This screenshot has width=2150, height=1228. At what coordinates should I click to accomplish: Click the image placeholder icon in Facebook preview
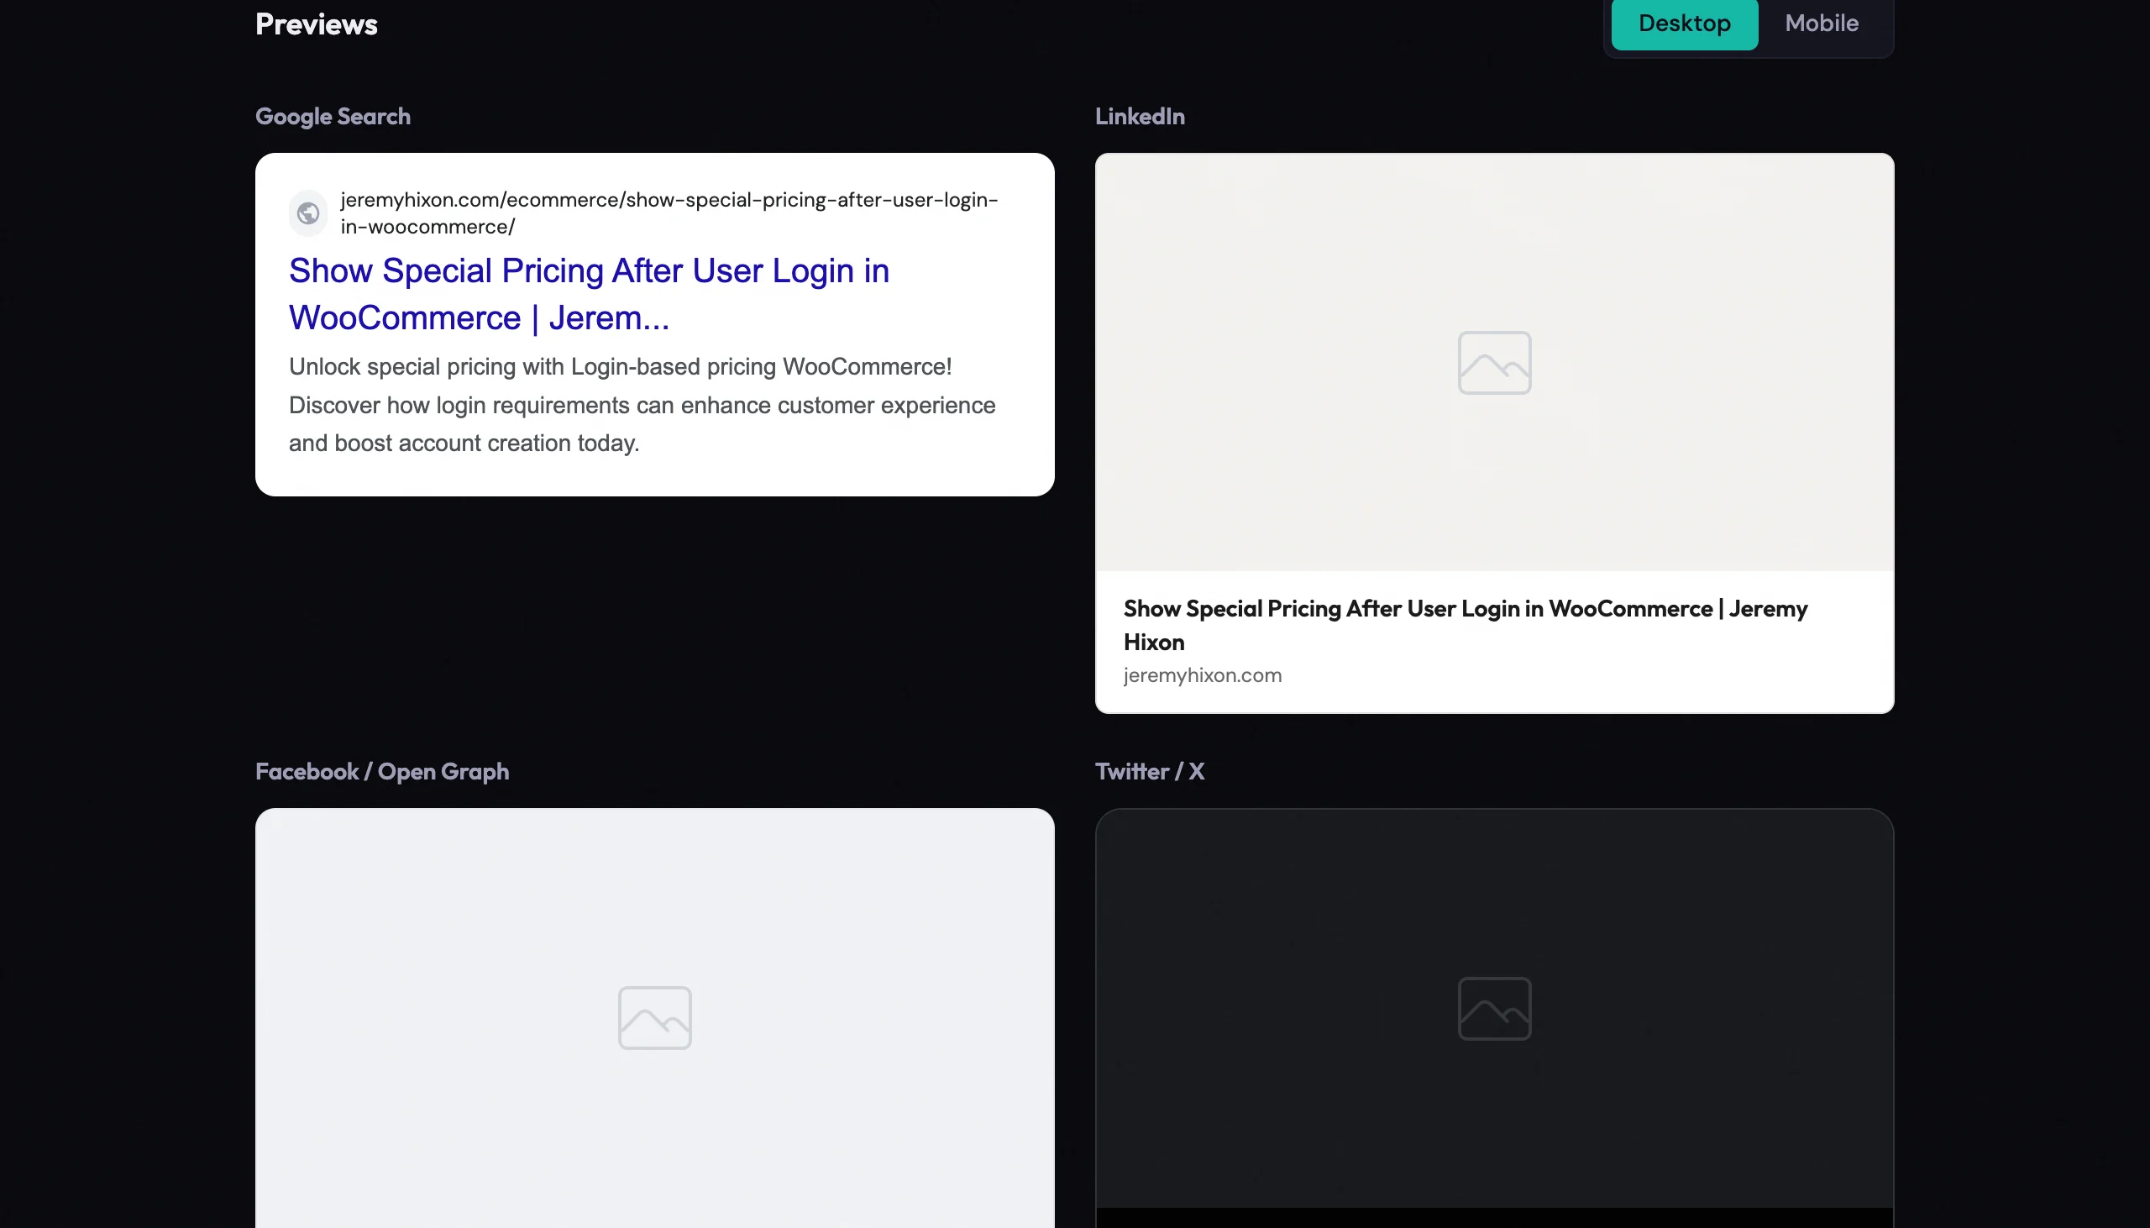pos(654,1017)
